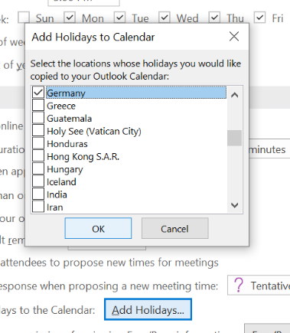This screenshot has height=333, width=290.
Task: Close the Add Holidays to Calendar dialog
Action: point(234,37)
